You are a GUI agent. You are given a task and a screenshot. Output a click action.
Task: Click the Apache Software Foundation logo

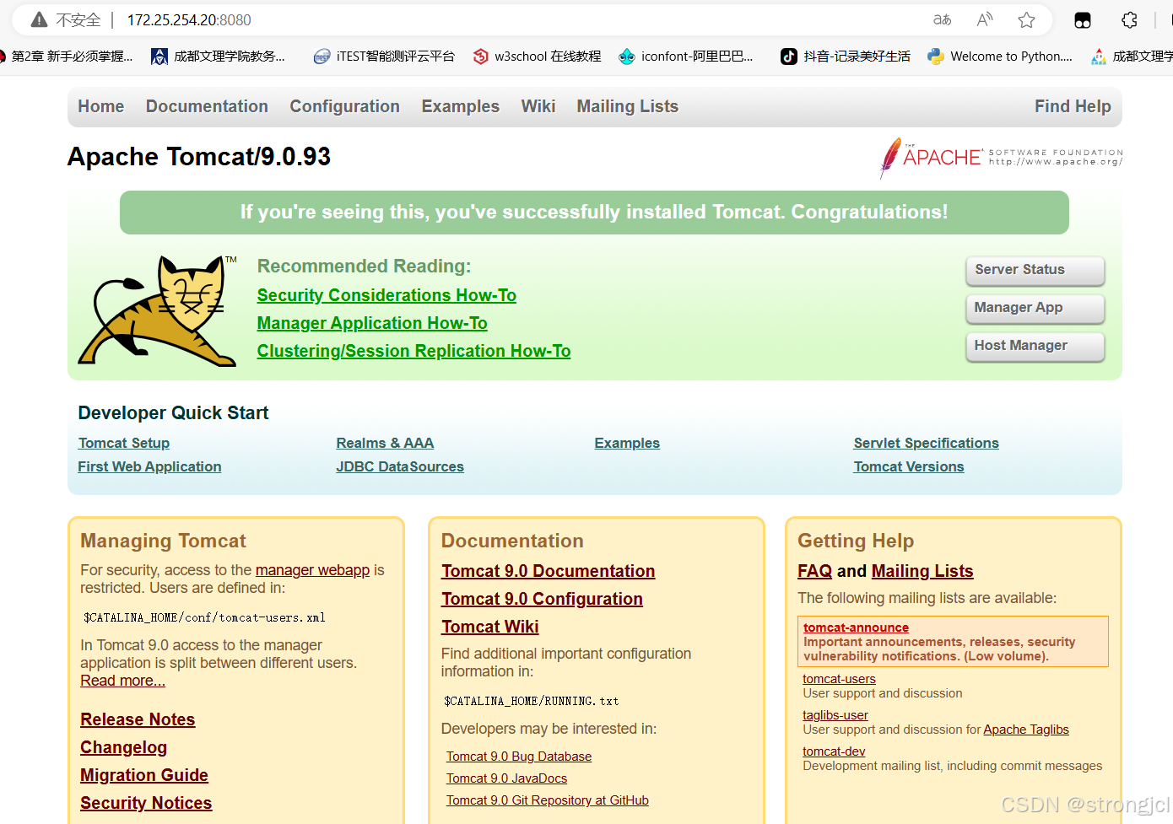point(1001,158)
